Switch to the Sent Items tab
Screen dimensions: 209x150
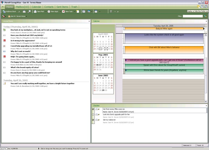(x=62, y=7)
